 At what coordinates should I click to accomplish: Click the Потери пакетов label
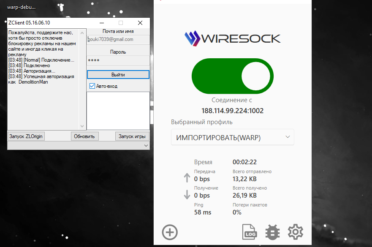pyautogui.click(x=250, y=205)
